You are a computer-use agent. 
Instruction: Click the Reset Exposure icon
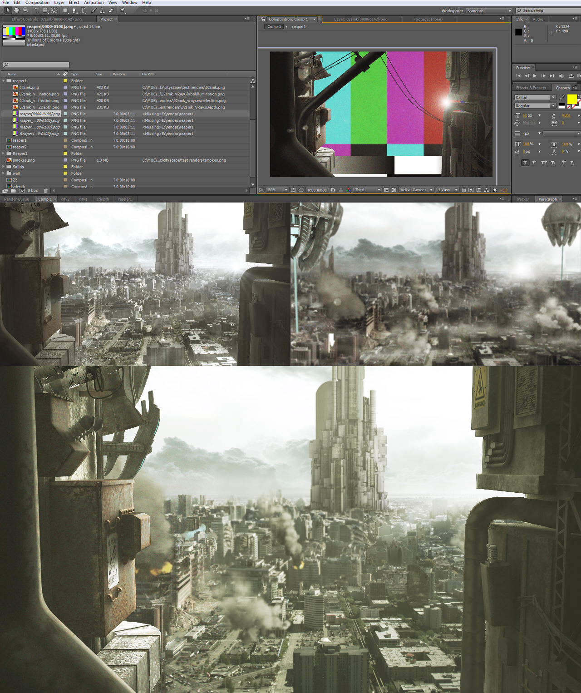click(x=495, y=190)
